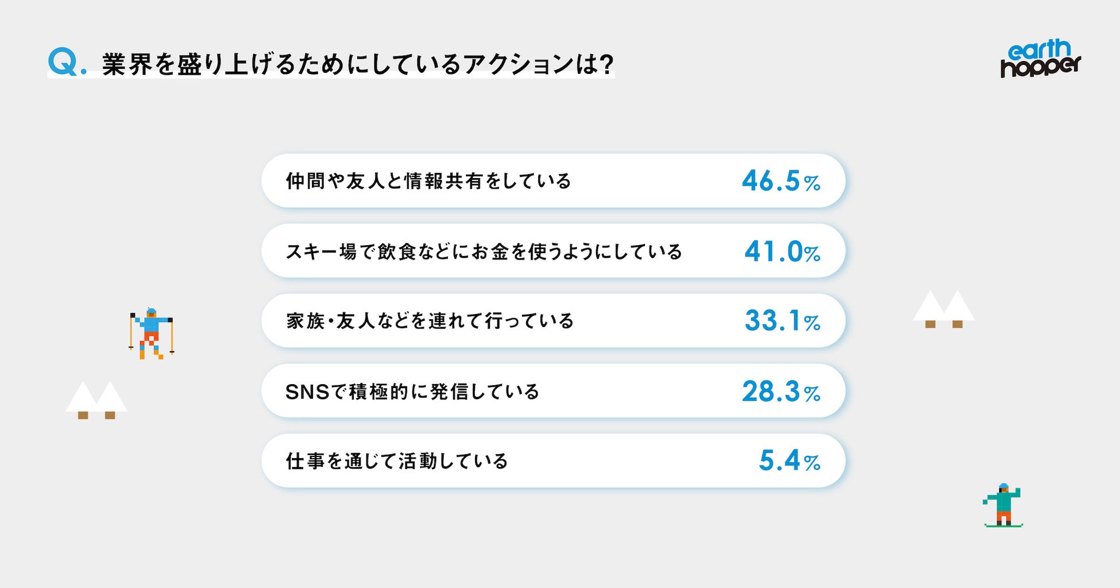Select the SNSで積極的に発信している answer bar
Screen dimensions: 1120x588
coord(553,391)
